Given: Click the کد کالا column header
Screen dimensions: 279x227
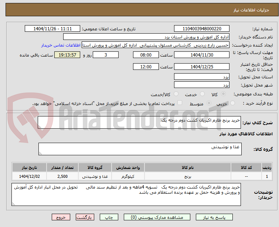Looking at the screenshot, I should (x=246, y=167).
